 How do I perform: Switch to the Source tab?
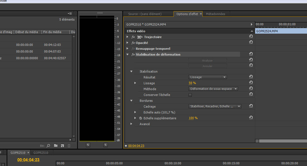(x=145, y=14)
